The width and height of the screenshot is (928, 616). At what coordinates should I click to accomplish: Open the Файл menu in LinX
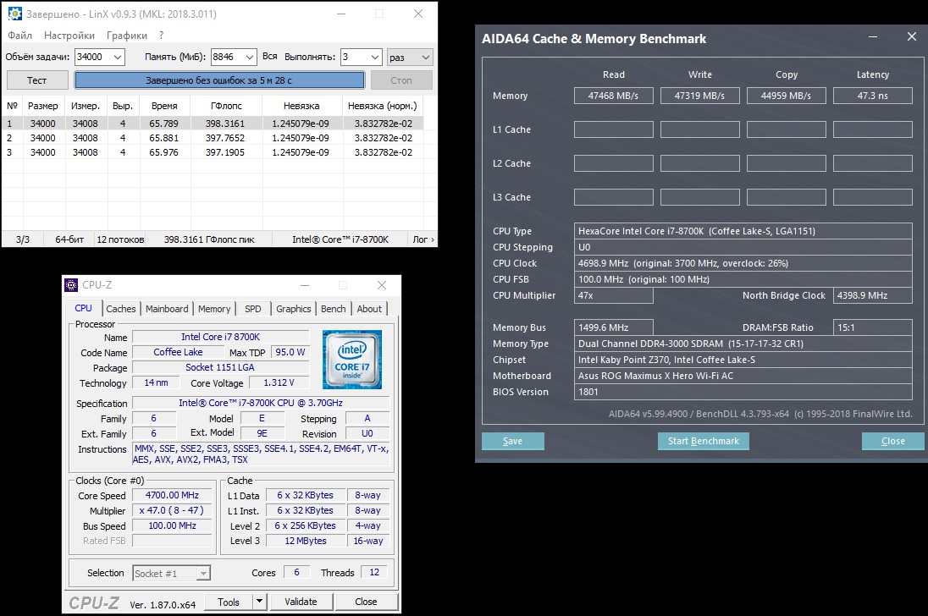click(x=20, y=36)
